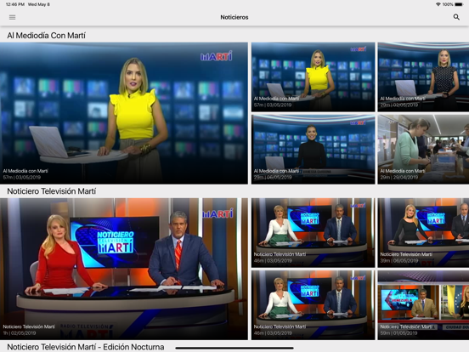Open large Al Mediodía con Martí 03/05/2019 video
This screenshot has width=469, height=352.
pos(124,113)
